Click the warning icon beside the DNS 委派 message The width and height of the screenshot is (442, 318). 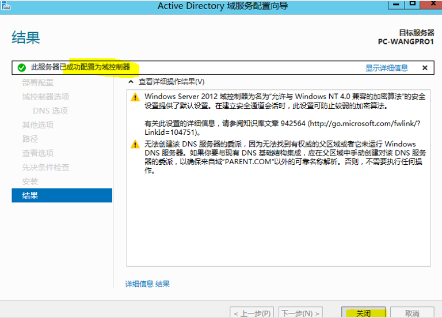135,144
